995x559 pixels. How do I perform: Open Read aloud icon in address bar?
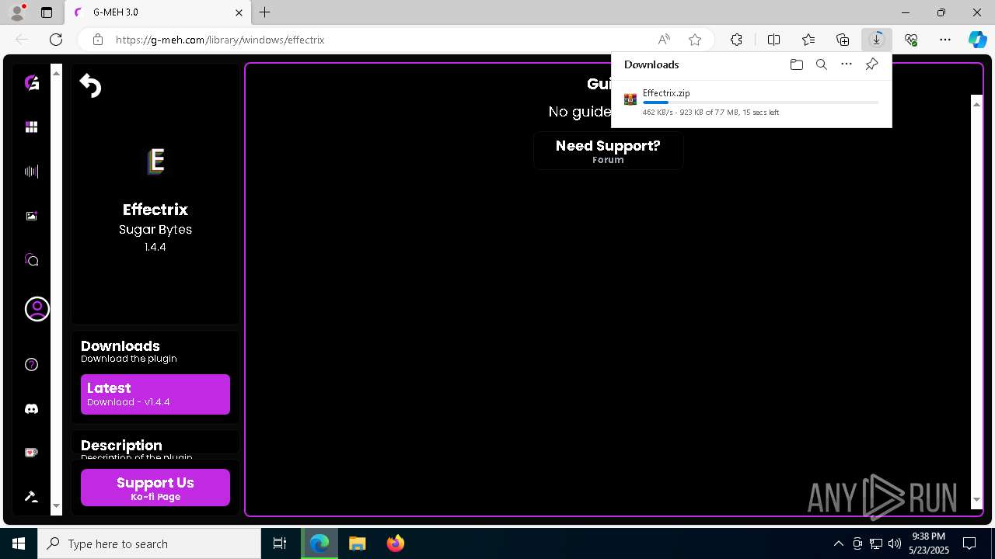tap(664, 40)
